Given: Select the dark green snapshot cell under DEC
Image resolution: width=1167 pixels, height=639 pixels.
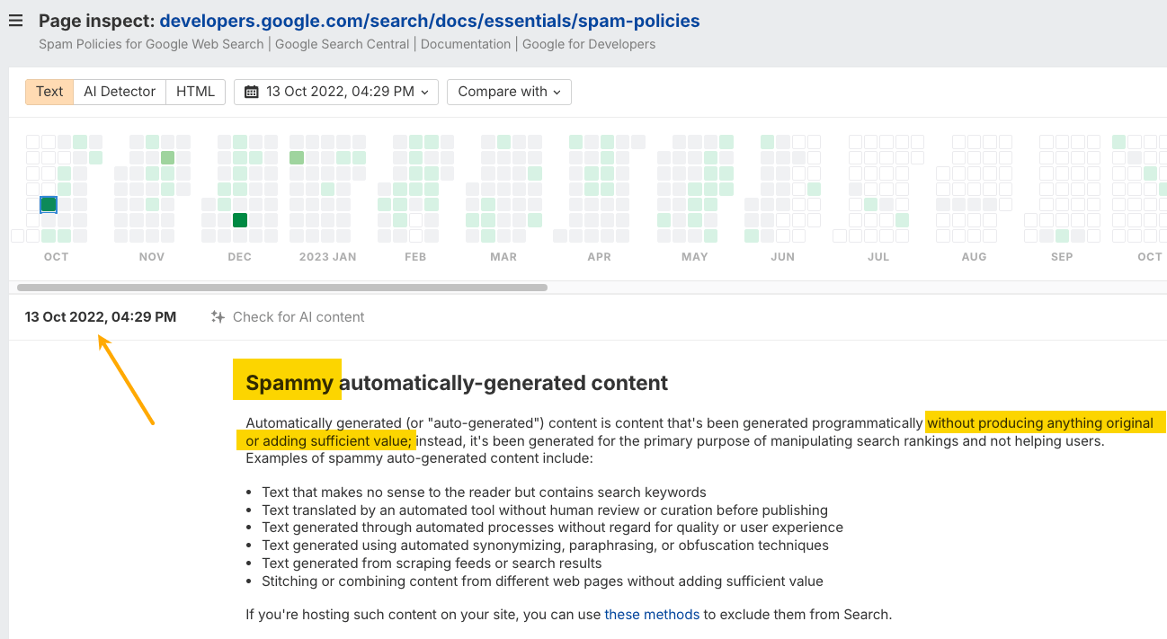Looking at the screenshot, I should click(239, 219).
